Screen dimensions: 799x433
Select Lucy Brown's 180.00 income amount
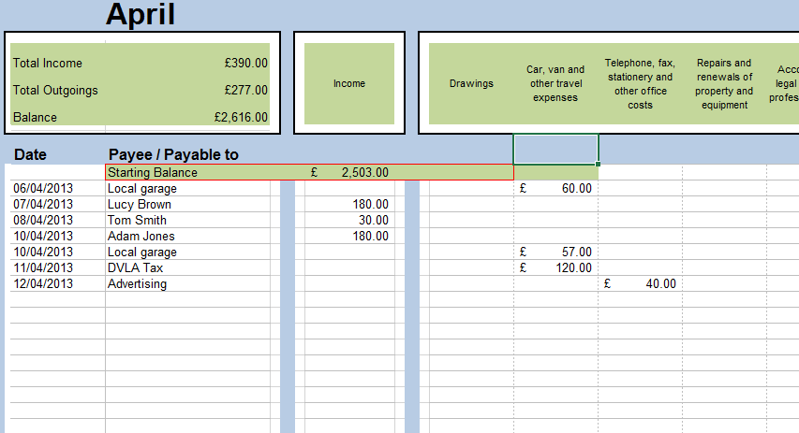(x=370, y=204)
